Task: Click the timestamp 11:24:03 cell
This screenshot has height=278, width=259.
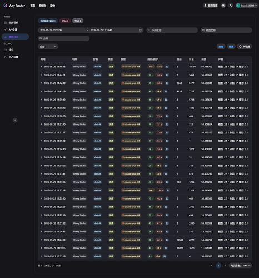Action: point(54,240)
